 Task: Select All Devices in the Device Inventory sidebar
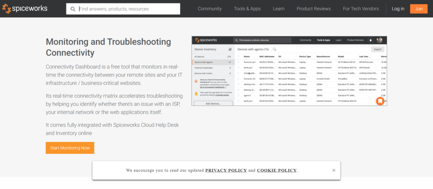213,57
